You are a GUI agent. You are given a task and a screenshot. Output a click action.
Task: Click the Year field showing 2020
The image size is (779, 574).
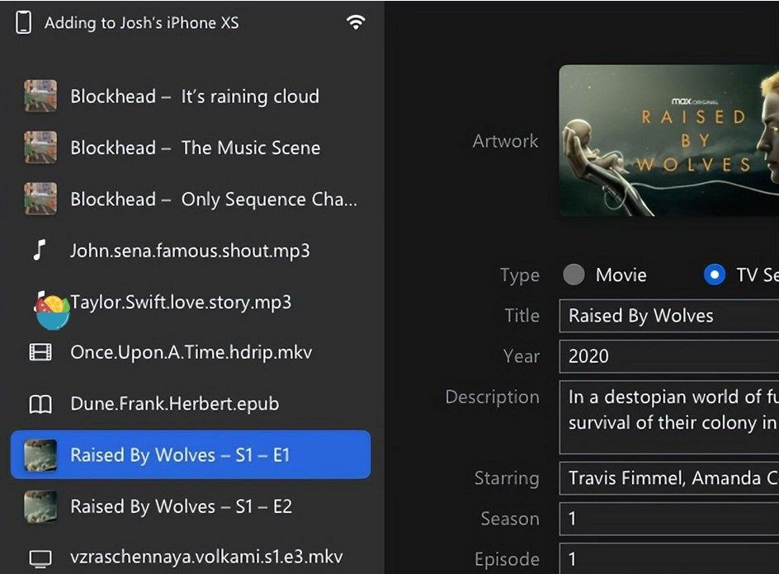pyautogui.click(x=668, y=356)
